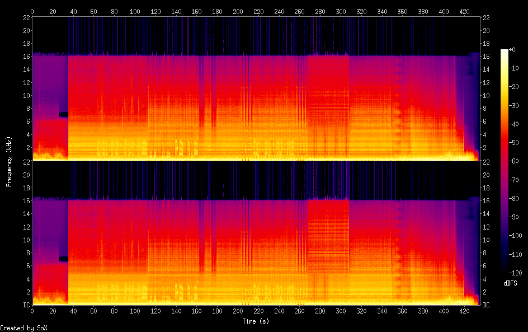Click the "-50" color scale label
This screenshot has width=528, height=332.
point(513,143)
